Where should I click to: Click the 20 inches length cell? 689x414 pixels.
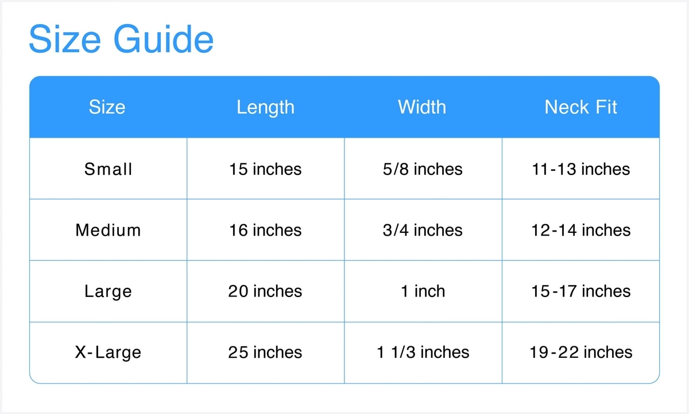[265, 291]
